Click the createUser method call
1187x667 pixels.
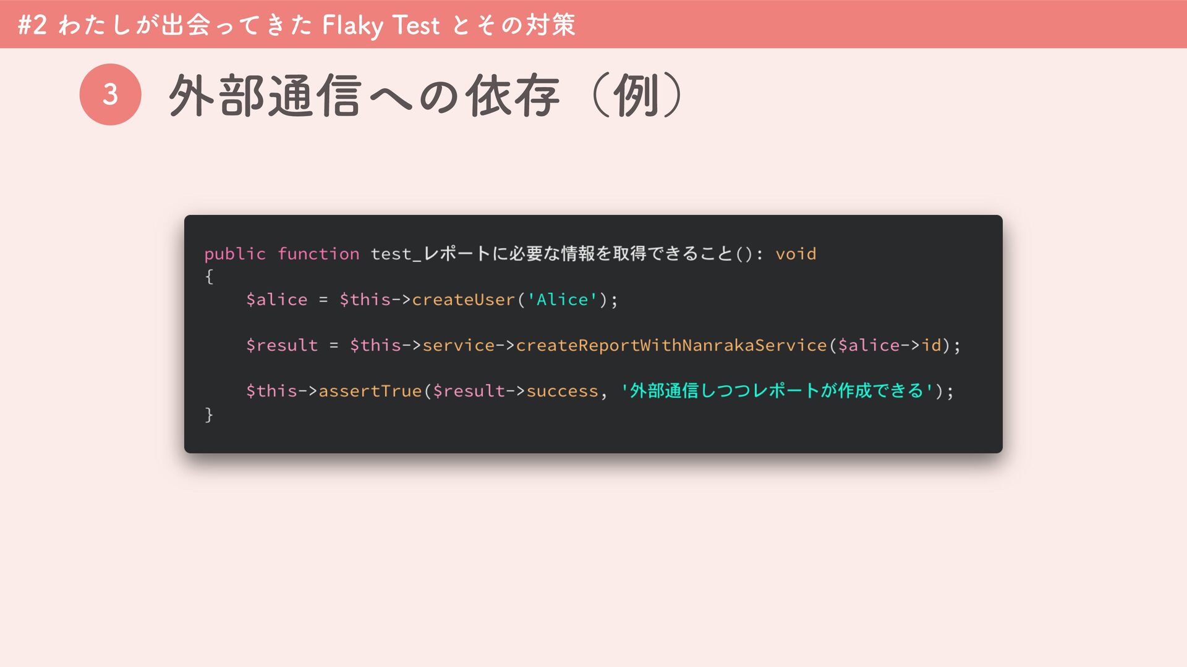pos(463,300)
